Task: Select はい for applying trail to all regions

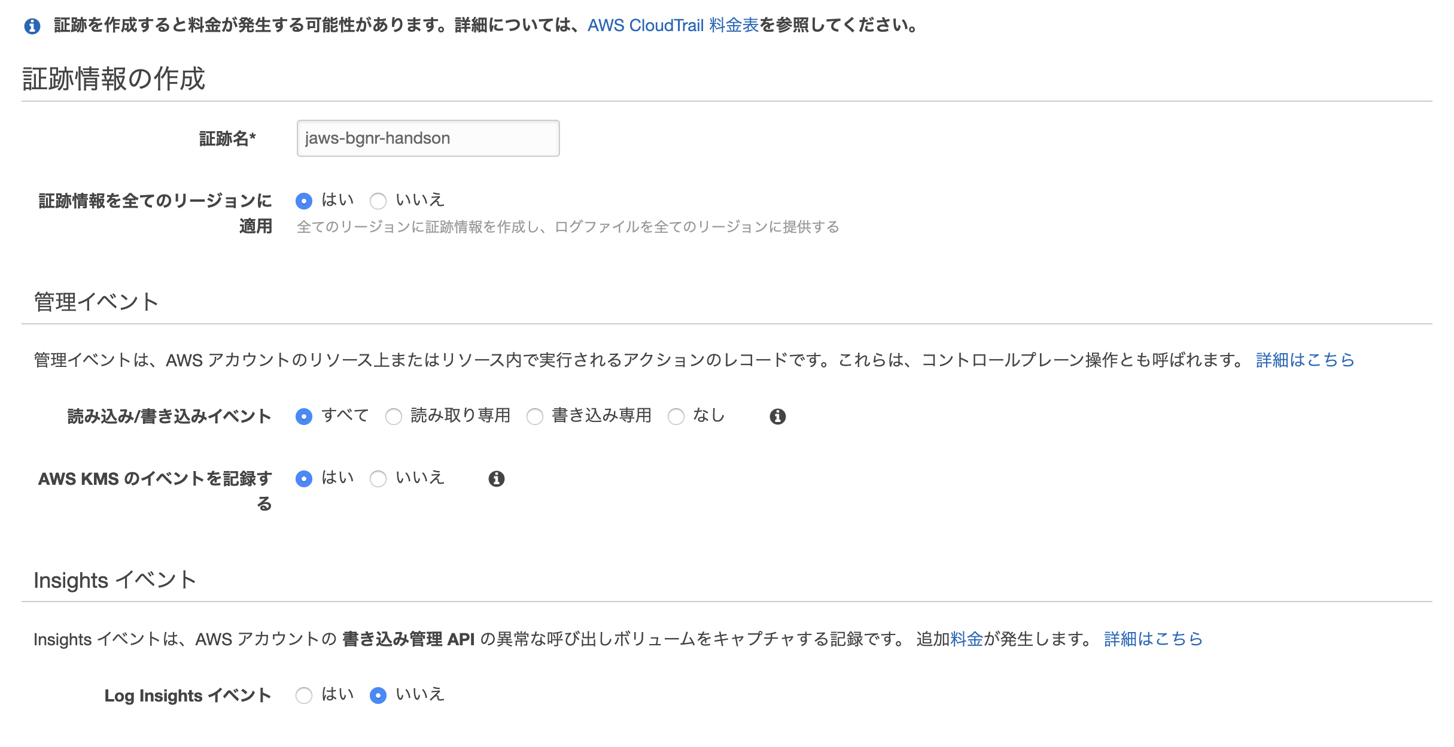Action: click(305, 201)
